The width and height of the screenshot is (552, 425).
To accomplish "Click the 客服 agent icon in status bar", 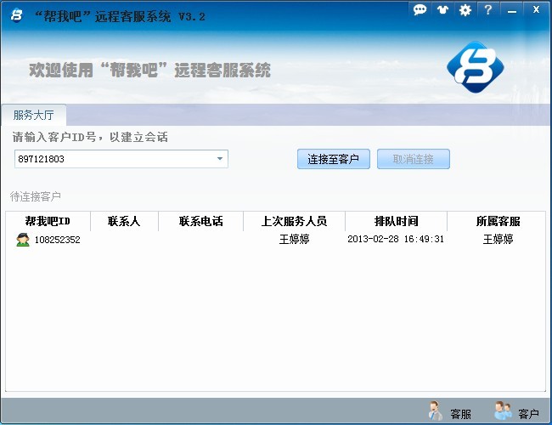I will click(x=436, y=411).
